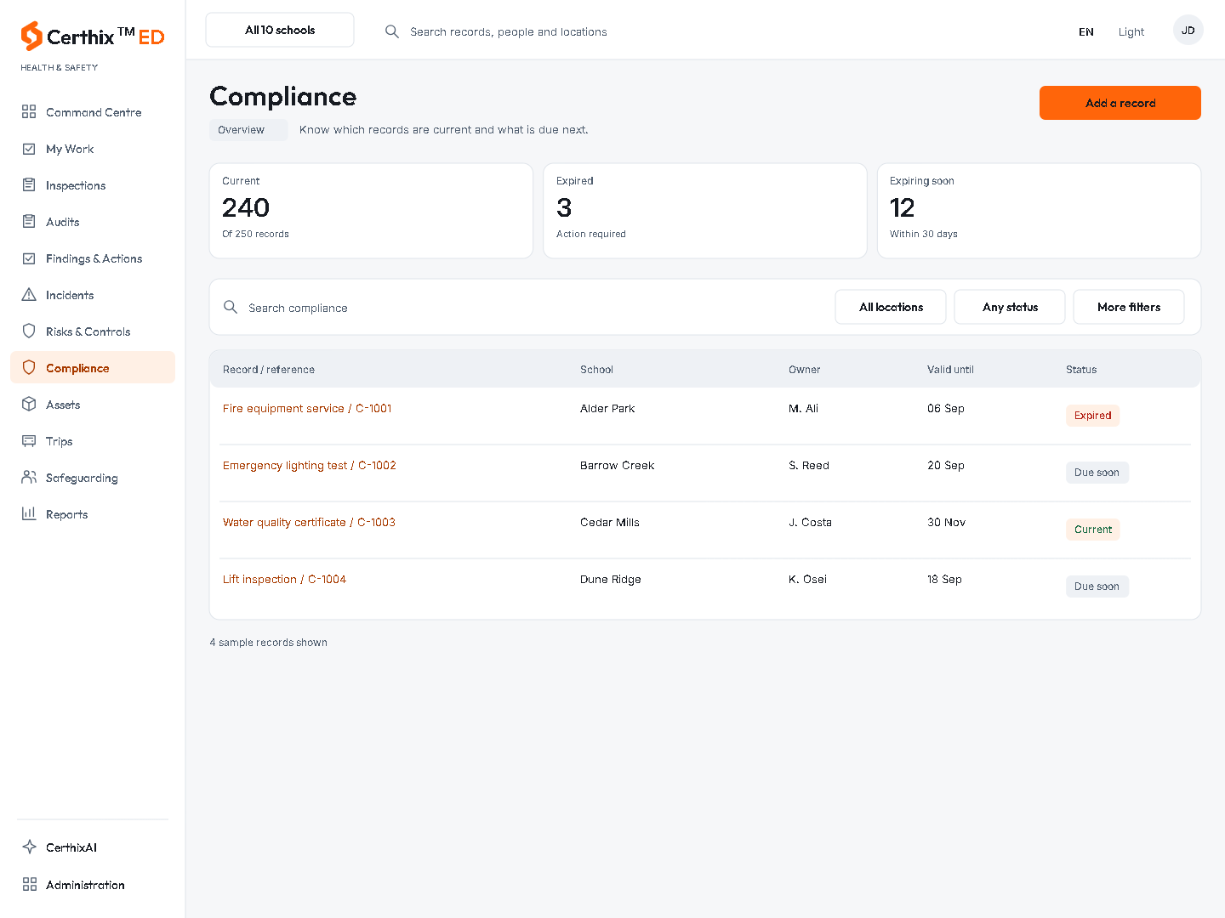The width and height of the screenshot is (1225, 918).
Task: Click the top bar search magnifier icon
Action: (x=392, y=31)
